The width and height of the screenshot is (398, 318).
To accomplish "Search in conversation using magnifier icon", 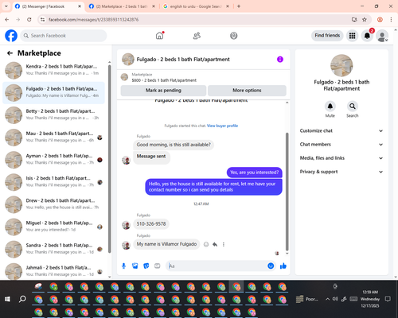I will coord(353,107).
